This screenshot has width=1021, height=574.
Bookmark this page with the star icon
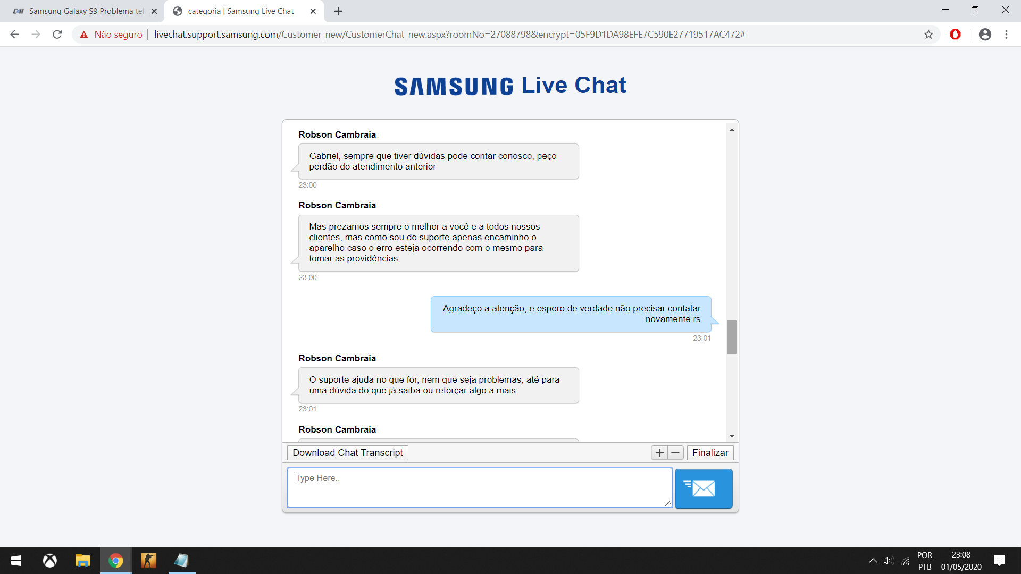(928, 35)
